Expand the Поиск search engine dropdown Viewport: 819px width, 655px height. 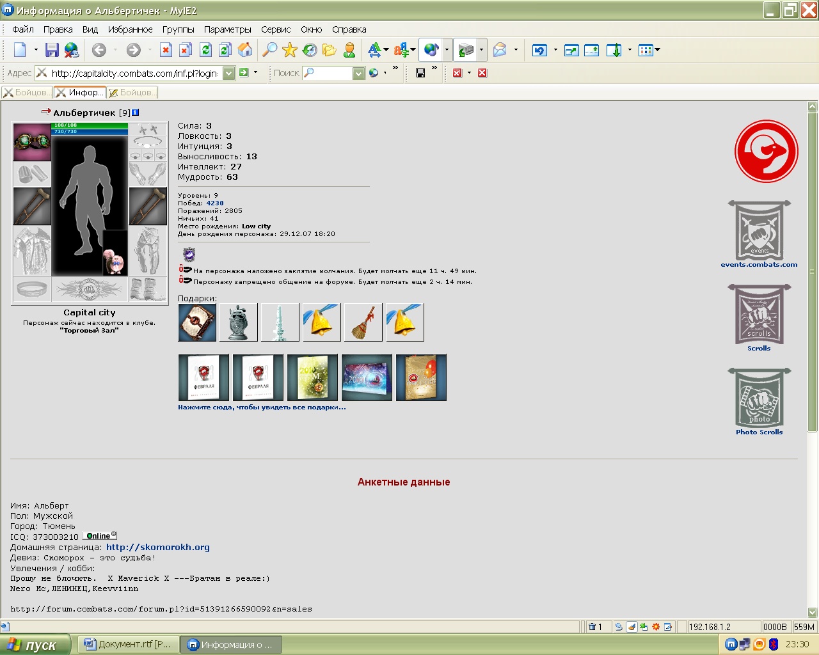(358, 73)
